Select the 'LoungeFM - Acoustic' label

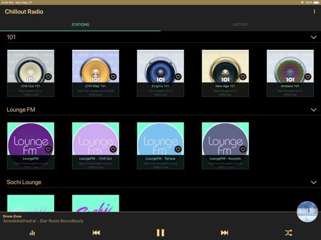[x=225, y=159]
